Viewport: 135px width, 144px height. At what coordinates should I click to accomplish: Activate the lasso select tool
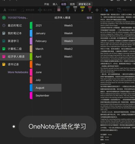pyautogui.click(x=28, y=10)
